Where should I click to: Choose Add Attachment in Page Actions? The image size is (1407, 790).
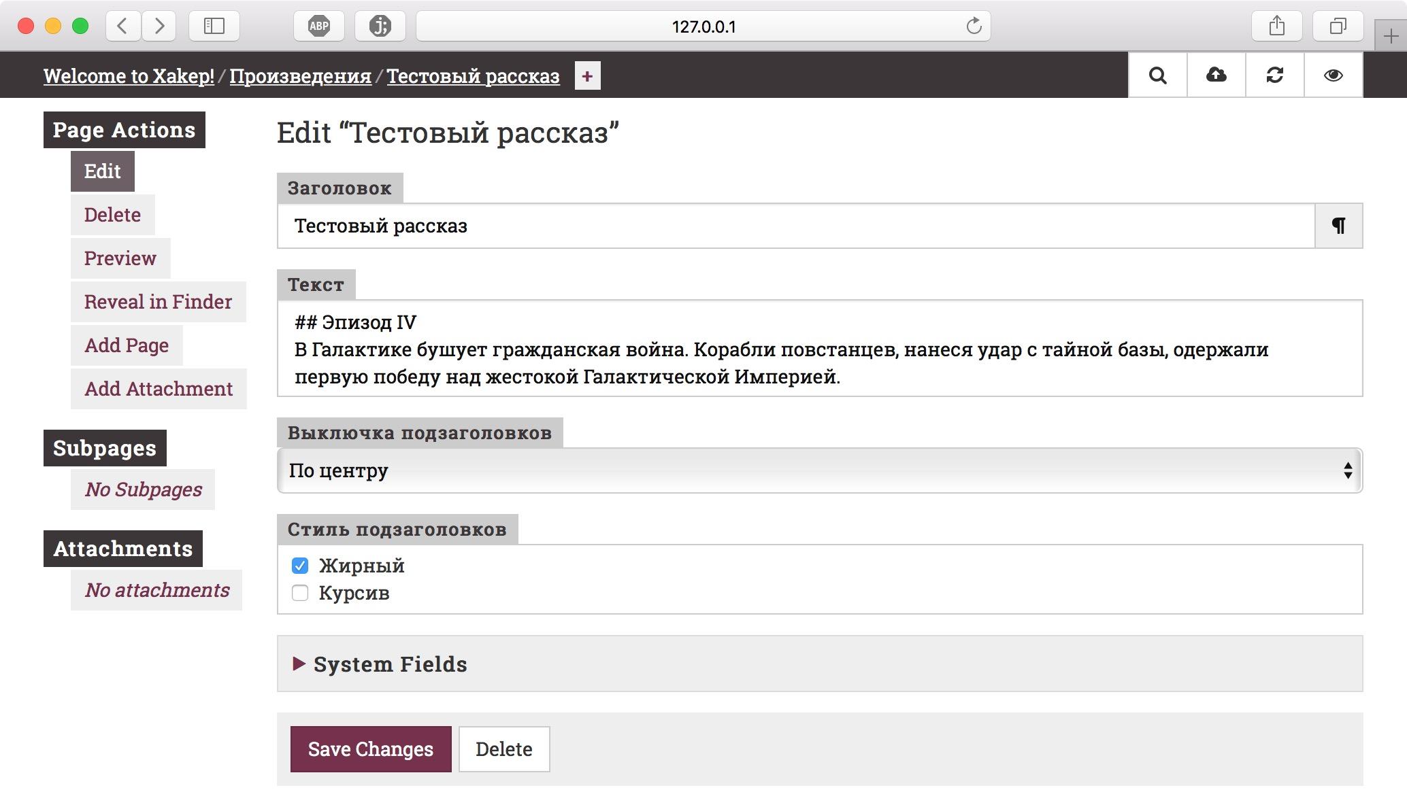[159, 389]
